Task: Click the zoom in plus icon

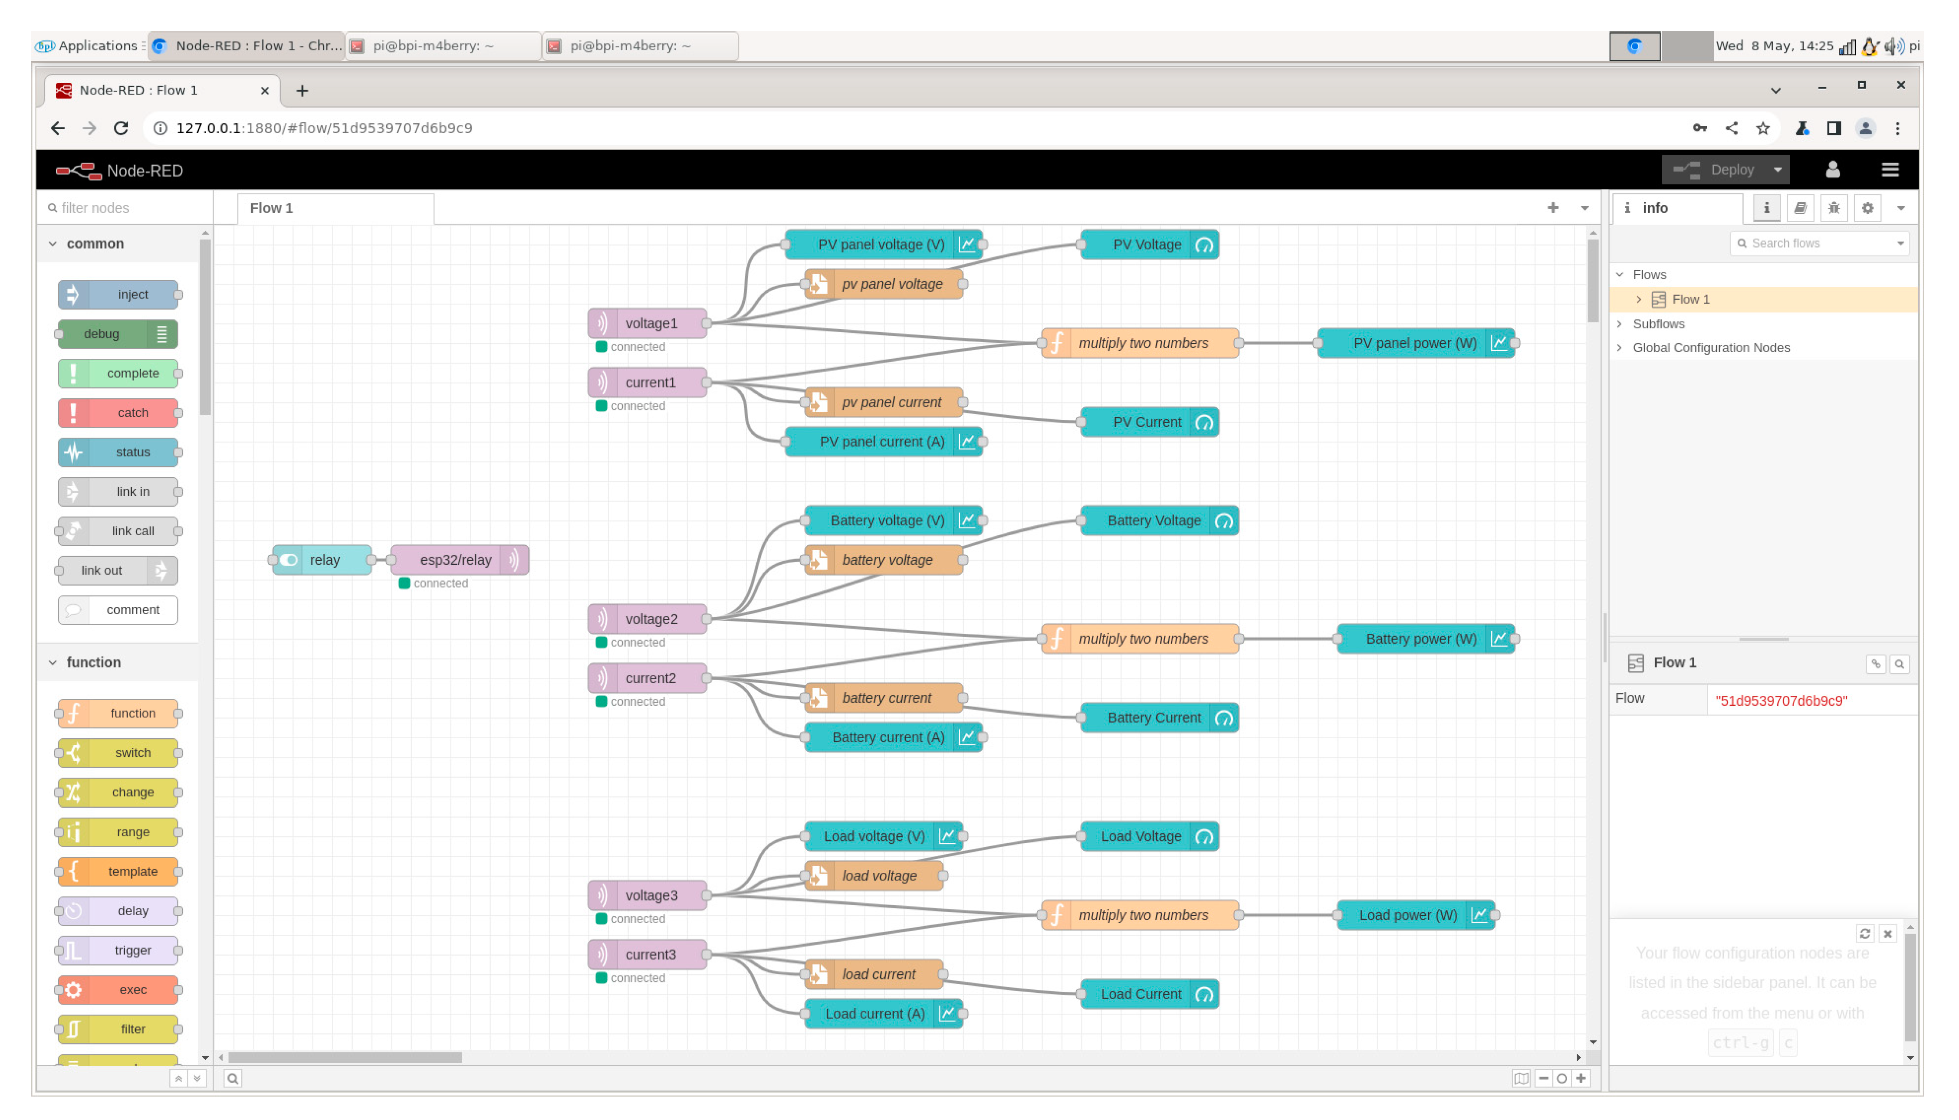Action: tap(1581, 1078)
